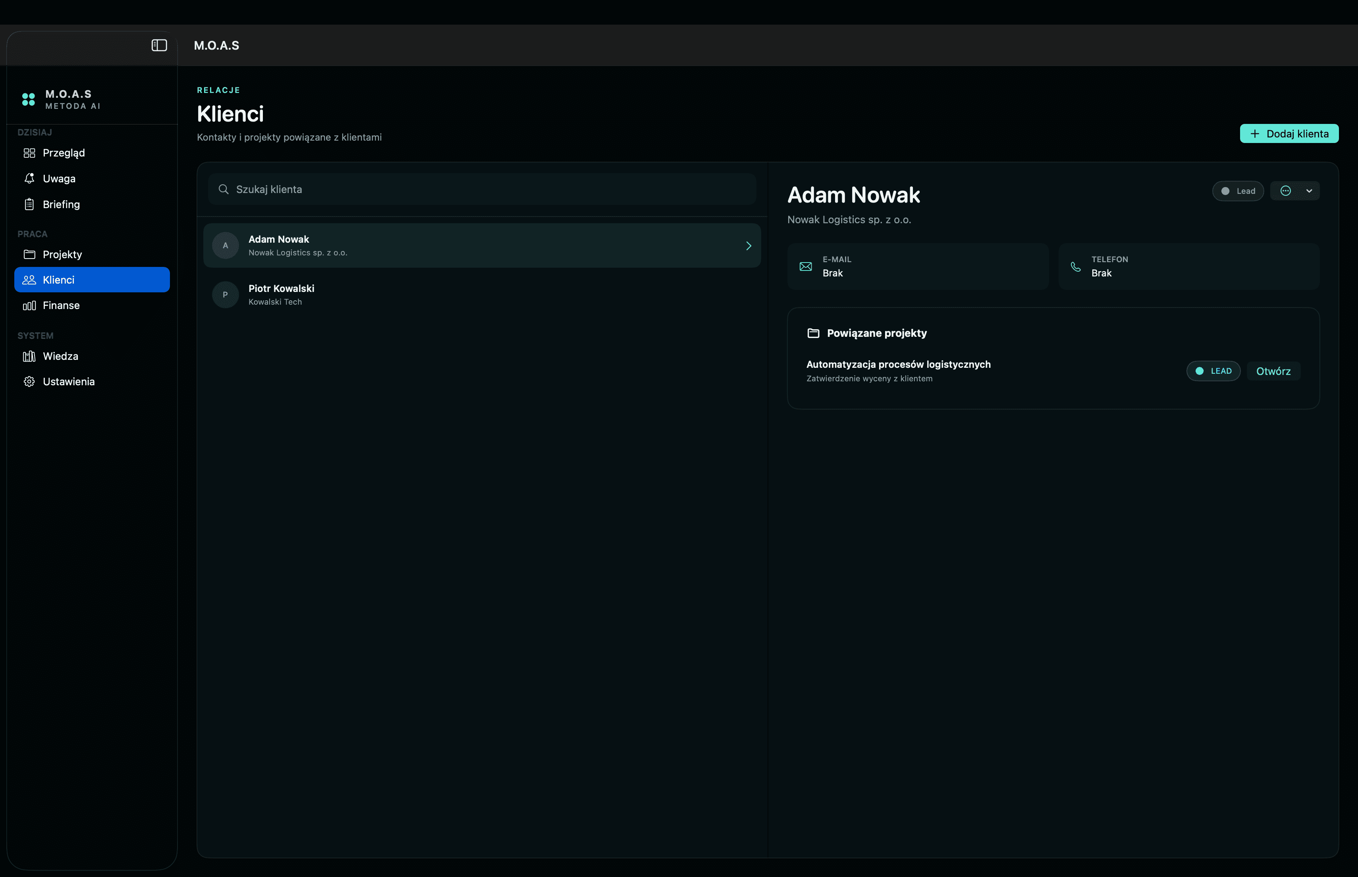The height and width of the screenshot is (877, 1358).
Task: Click the E-MAIL Brak contact card
Action: pos(918,267)
